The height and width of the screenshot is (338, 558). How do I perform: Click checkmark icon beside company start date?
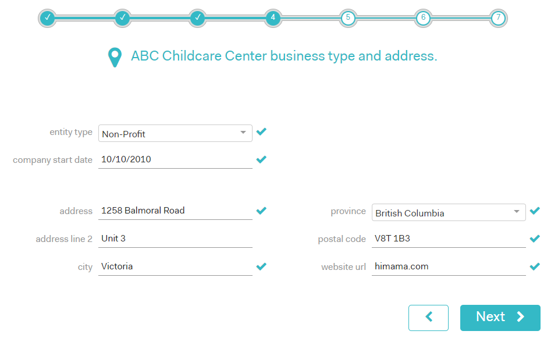pyautogui.click(x=262, y=159)
